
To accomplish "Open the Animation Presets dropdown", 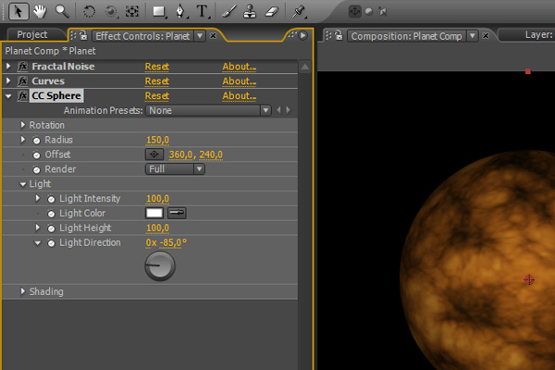I will (208, 110).
